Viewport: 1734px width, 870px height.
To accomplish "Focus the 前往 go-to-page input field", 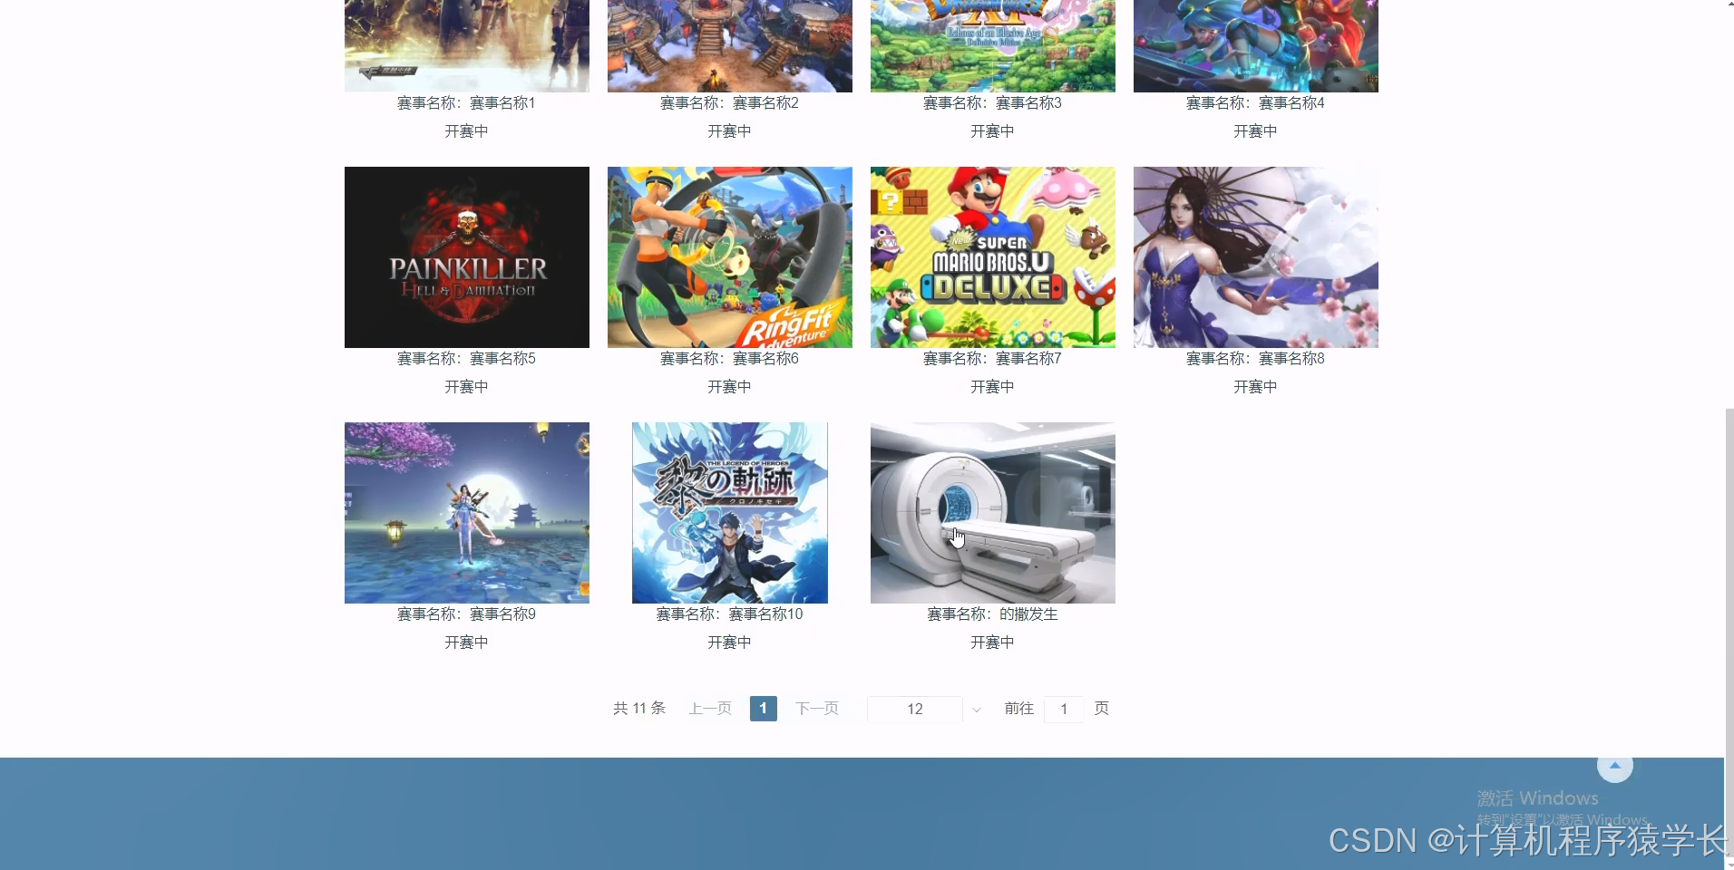I will click(1064, 709).
